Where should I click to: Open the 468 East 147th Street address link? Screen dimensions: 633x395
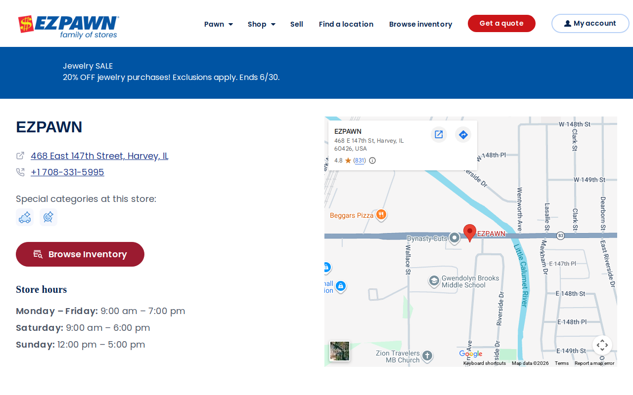[x=99, y=156]
